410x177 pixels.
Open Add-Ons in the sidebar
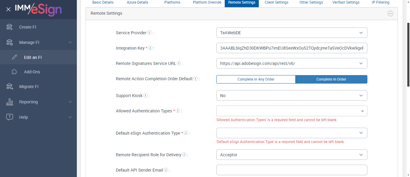pyautogui.click(x=32, y=72)
